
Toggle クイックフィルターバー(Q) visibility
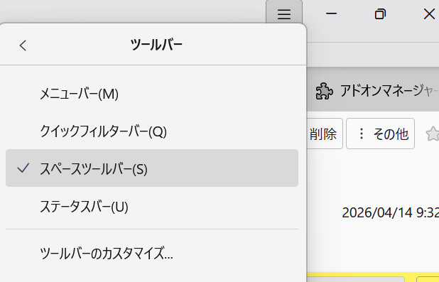click(x=152, y=131)
